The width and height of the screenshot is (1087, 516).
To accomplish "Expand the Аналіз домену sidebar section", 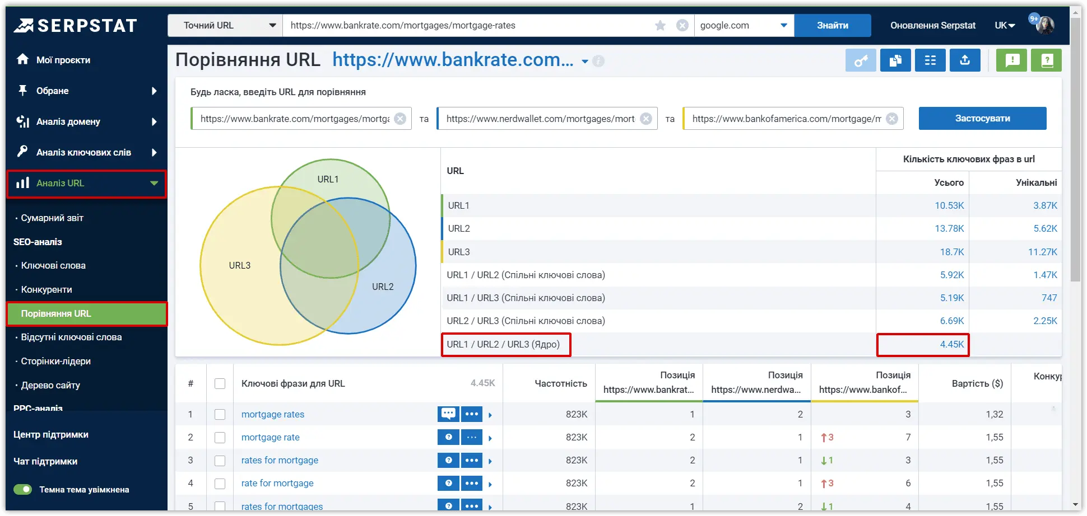I will (86, 121).
